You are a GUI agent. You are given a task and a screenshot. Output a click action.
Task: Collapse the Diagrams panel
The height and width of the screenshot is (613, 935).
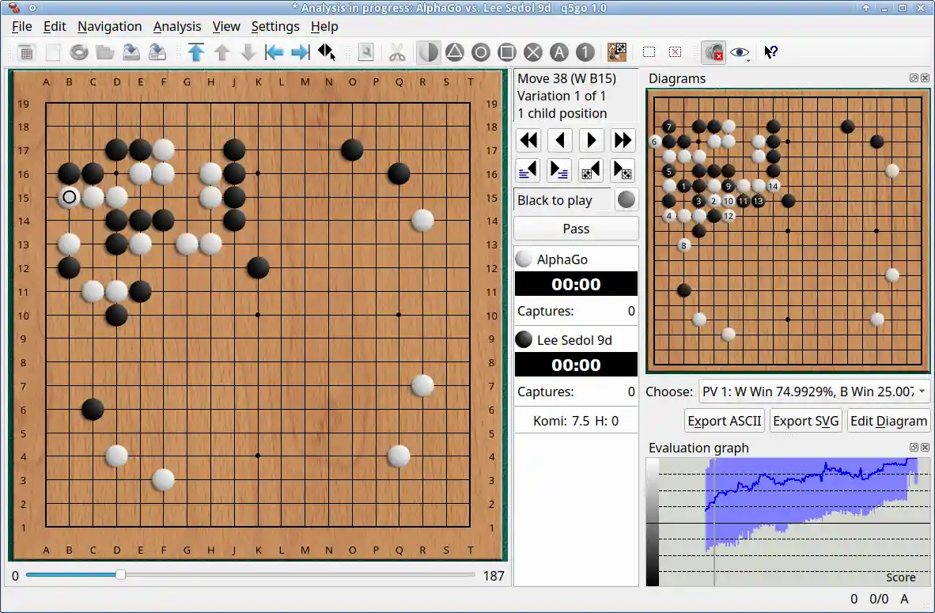(x=914, y=78)
